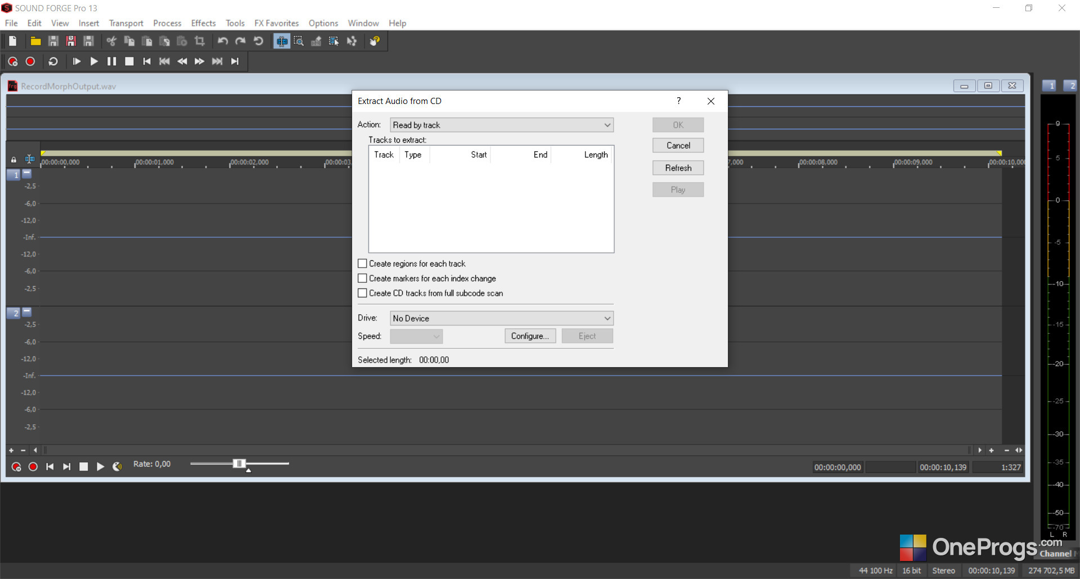The height and width of the screenshot is (579, 1080).
Task: Click the dialog's question-mark help button
Action: pyautogui.click(x=679, y=101)
